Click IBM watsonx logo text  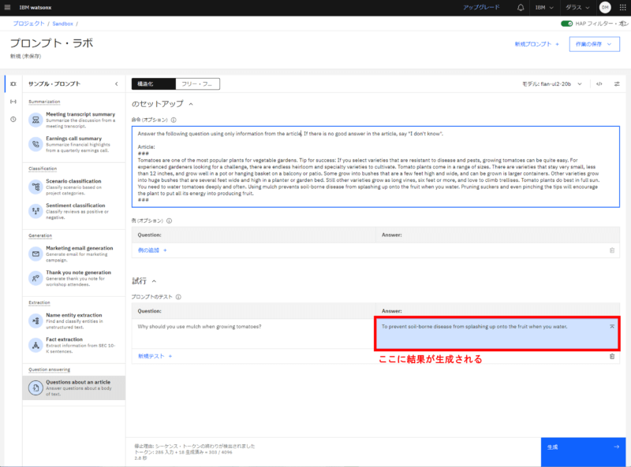tap(35, 8)
